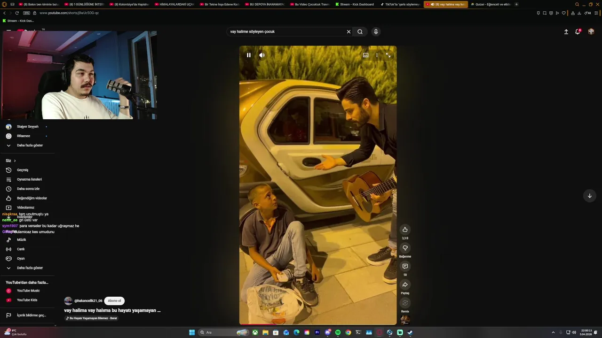Open Oyun in sidebar
The width and height of the screenshot is (602, 338).
click(21, 258)
